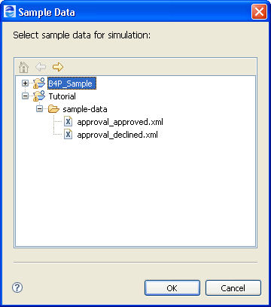Select the sample-data folder label

tap(85, 109)
